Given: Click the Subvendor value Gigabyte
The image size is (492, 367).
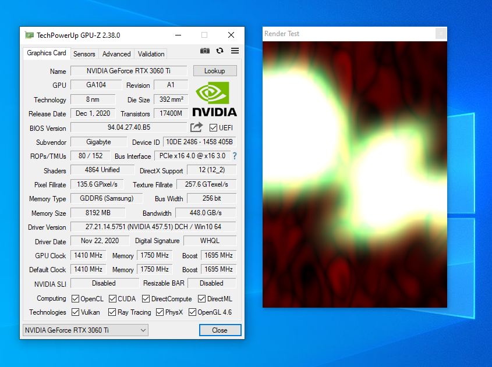Looking at the screenshot, I should 98,142.
